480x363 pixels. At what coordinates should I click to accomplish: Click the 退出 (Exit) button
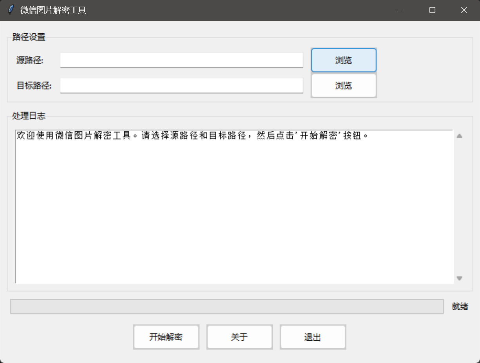coord(312,337)
